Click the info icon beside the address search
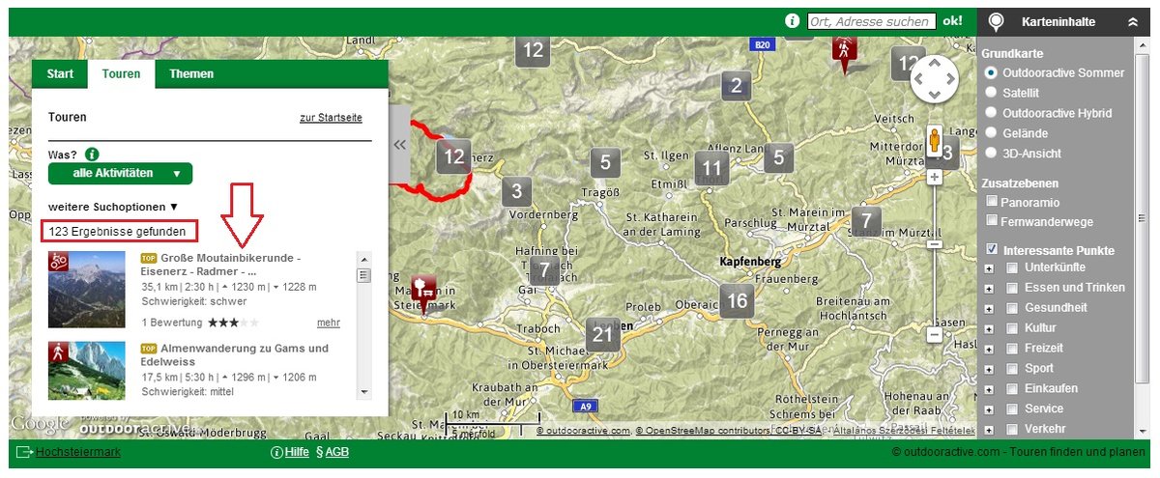The height and width of the screenshot is (478, 1160). coord(793,20)
